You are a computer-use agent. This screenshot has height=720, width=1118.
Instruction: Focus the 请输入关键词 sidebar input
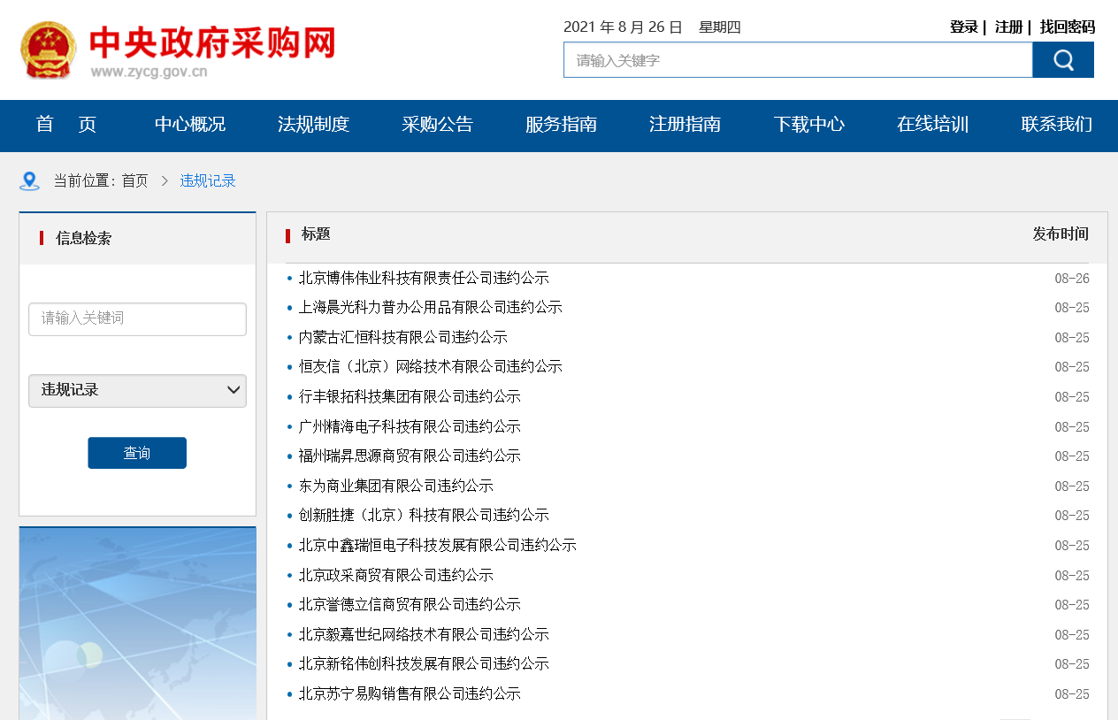coord(137,319)
